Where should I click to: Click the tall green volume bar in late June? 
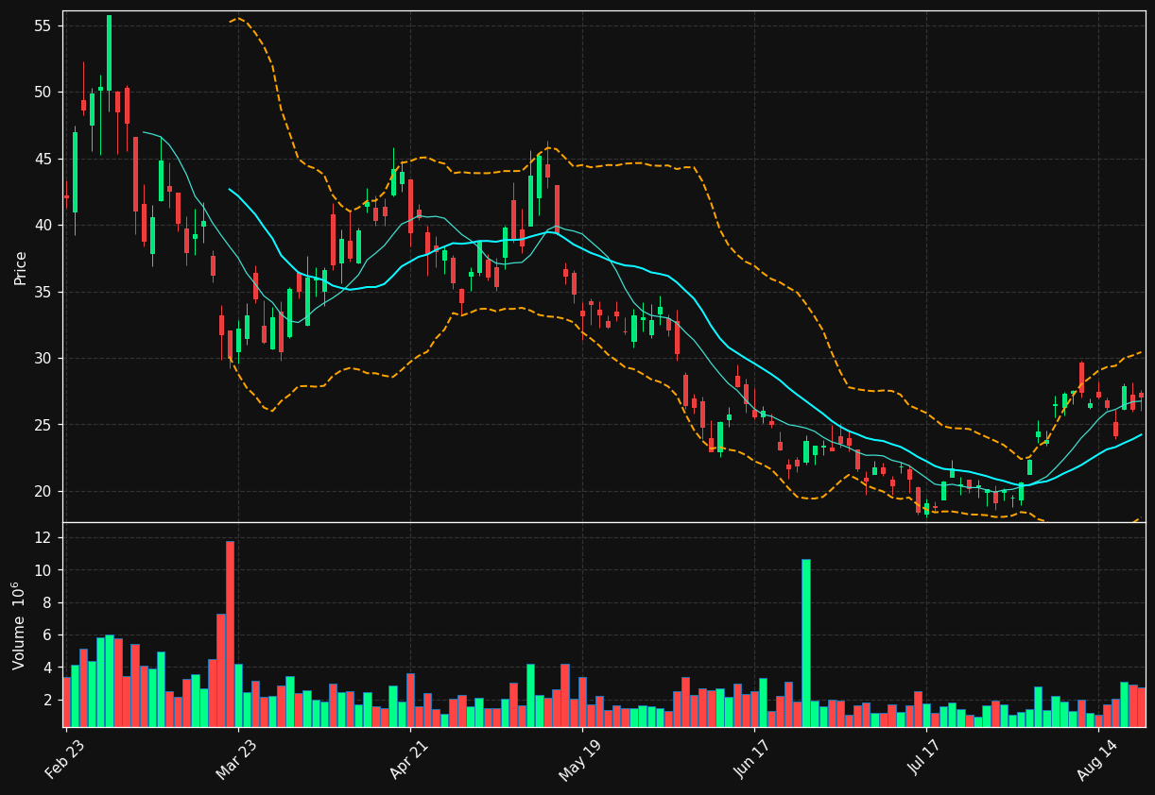pyautogui.click(x=806, y=643)
